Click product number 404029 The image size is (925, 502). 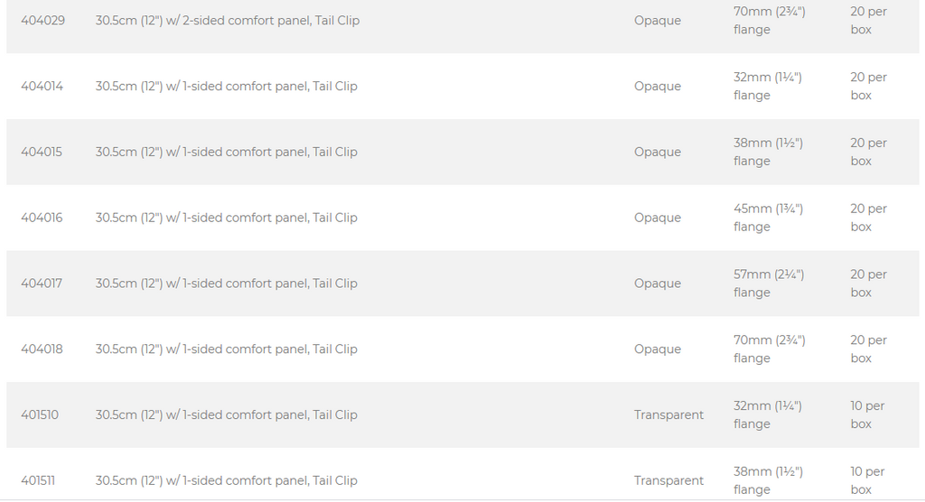tap(43, 21)
